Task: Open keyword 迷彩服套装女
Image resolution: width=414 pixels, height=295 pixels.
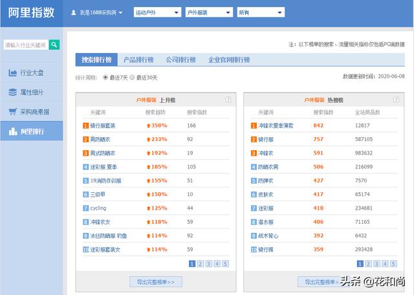Action: (x=105, y=249)
